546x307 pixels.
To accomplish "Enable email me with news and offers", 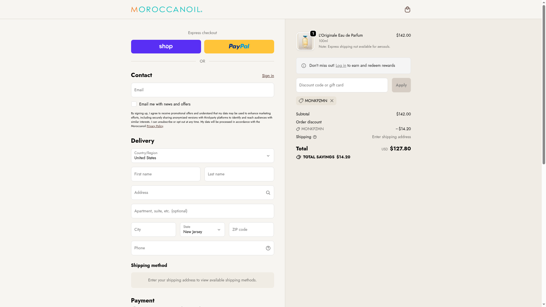I will pyautogui.click(x=134, y=104).
